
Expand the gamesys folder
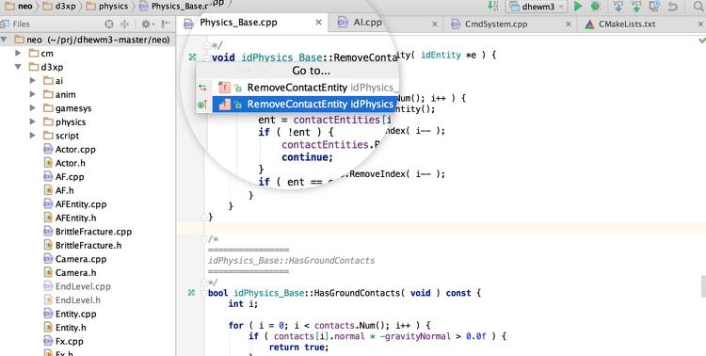32,108
